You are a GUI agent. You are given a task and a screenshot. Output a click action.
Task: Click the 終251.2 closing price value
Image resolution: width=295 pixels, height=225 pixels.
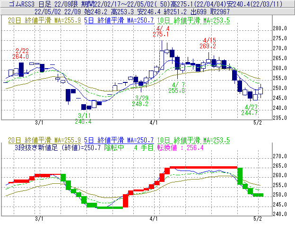(x=175, y=12)
